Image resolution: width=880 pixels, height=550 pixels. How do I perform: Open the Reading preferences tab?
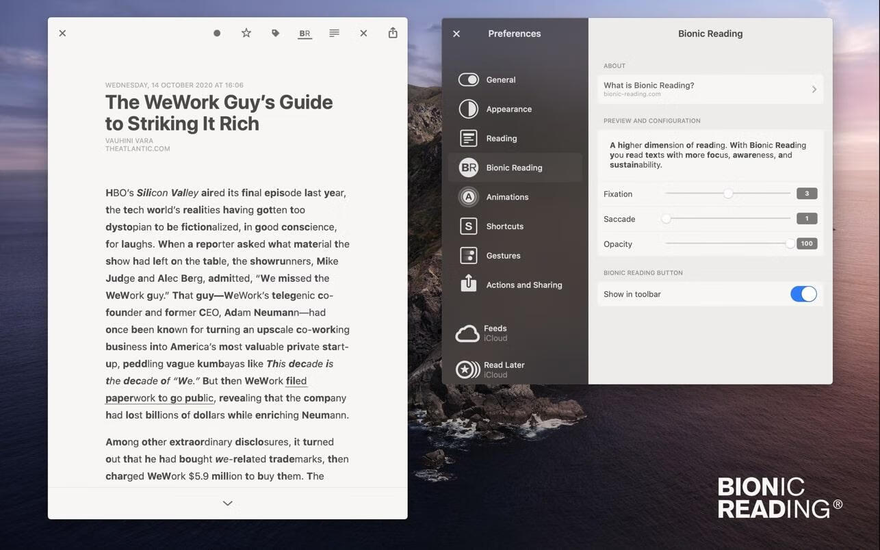pos(501,139)
